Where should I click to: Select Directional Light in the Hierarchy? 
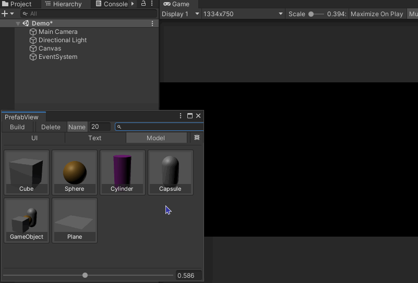point(63,40)
